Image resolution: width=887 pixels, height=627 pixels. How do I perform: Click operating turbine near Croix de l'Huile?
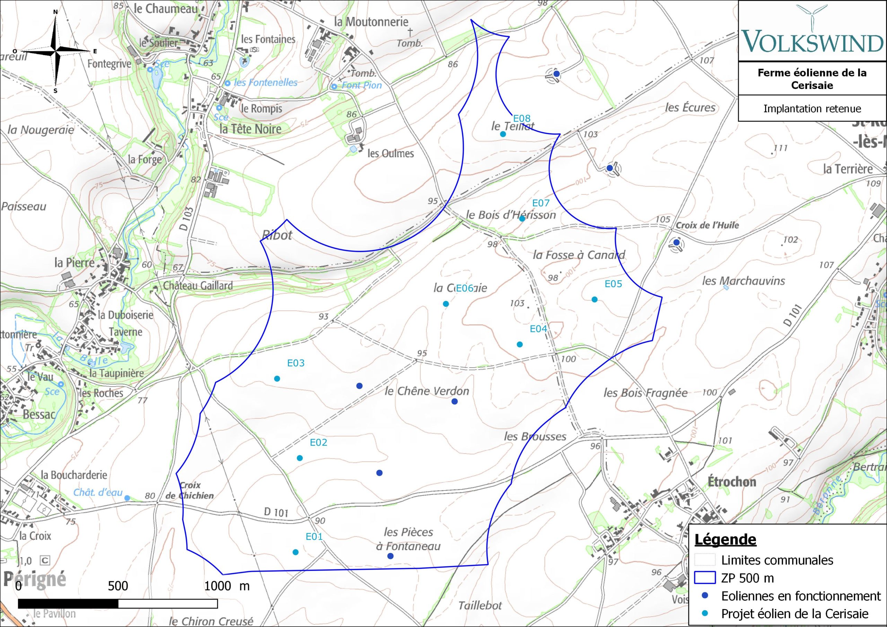676,242
